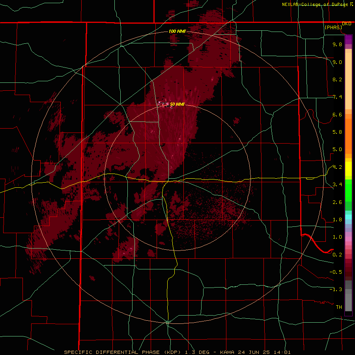Click the -0.5 value on the color scale
Screen dimensions: 355x355
(x=336, y=272)
